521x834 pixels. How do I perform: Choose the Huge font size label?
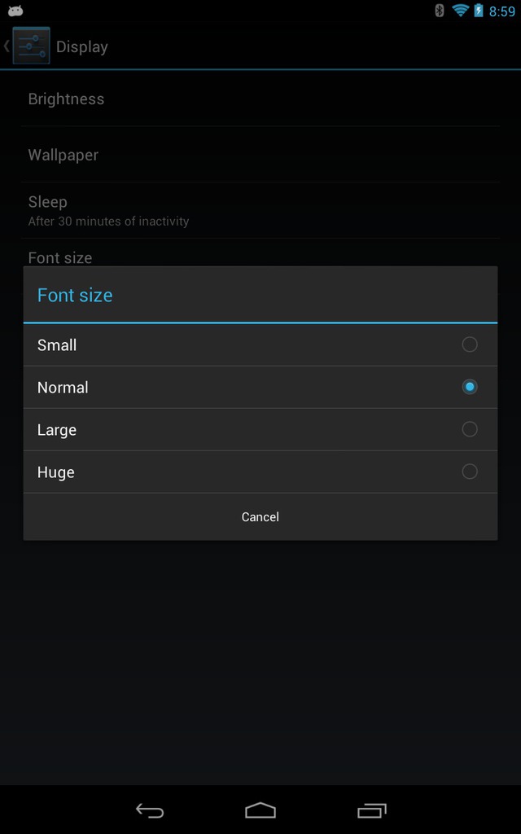coord(56,473)
